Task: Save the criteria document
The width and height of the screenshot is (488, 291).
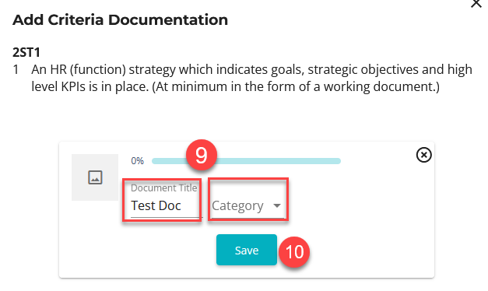Action: pos(247,250)
